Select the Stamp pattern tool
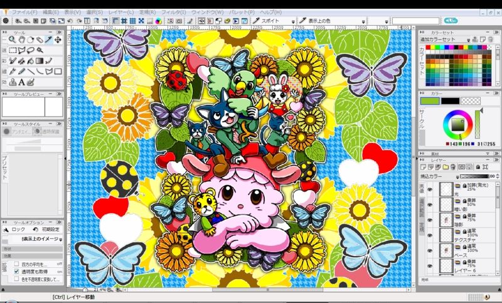This screenshot has height=303, width=502. [x=13, y=82]
